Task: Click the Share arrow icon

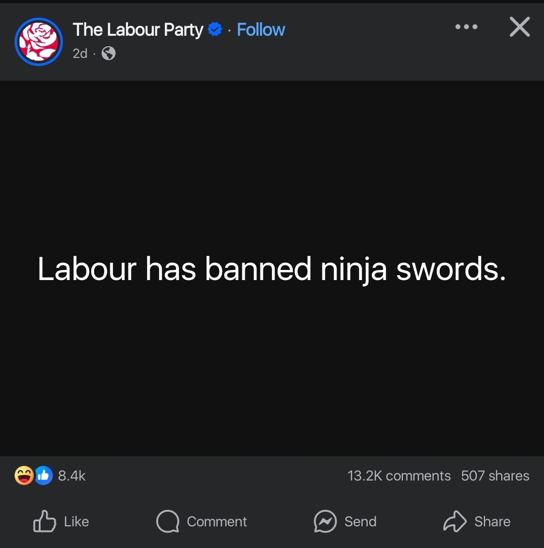Action: (455, 521)
